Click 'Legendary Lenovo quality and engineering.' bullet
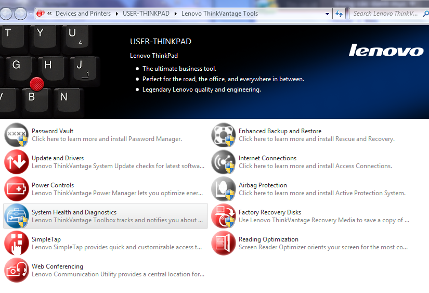Viewport: 429px width, 293px height. click(202, 90)
